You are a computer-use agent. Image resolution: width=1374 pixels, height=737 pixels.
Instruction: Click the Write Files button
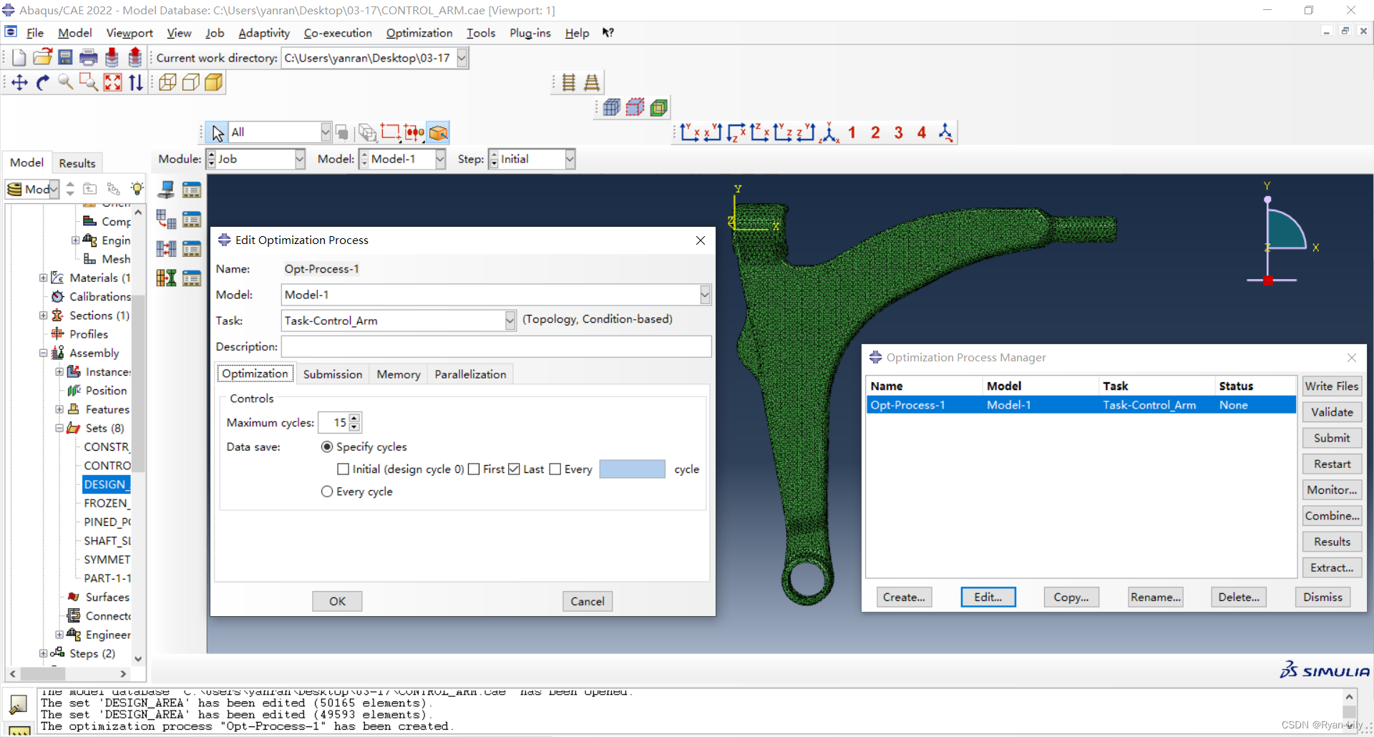(x=1332, y=386)
